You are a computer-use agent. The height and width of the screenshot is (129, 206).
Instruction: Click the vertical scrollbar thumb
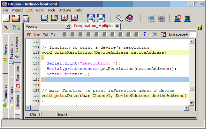[192, 89]
